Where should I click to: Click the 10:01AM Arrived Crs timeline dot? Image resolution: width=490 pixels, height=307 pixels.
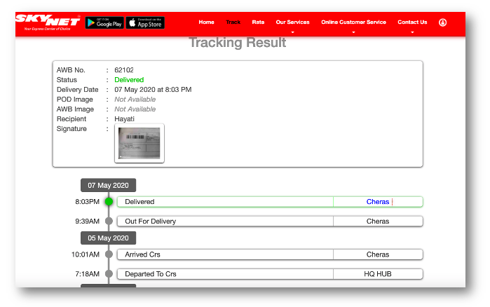point(109,254)
